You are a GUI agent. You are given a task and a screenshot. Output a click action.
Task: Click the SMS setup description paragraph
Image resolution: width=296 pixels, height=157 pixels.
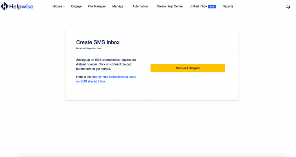(x=106, y=64)
